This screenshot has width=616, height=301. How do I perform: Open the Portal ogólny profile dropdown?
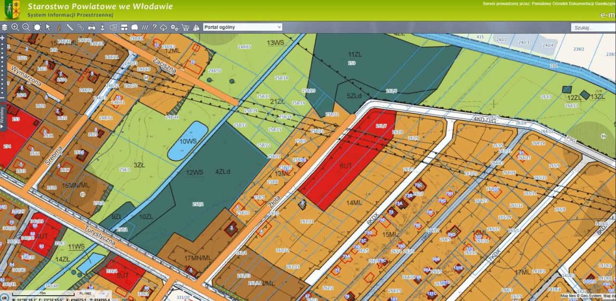(x=243, y=27)
